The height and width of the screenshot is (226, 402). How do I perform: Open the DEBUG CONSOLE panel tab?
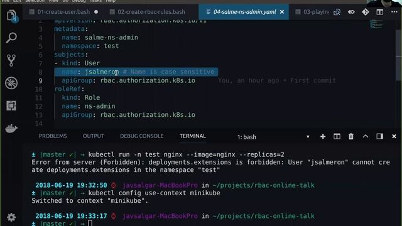(x=142, y=136)
